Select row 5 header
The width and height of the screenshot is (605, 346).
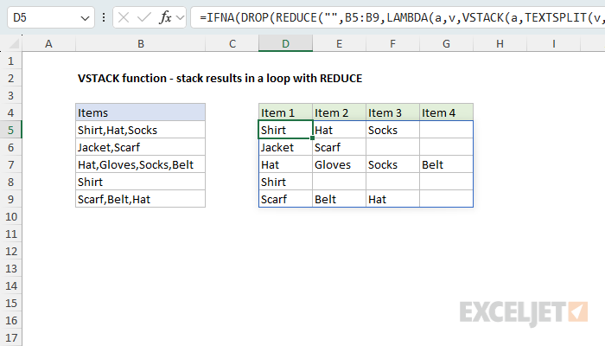click(10, 130)
